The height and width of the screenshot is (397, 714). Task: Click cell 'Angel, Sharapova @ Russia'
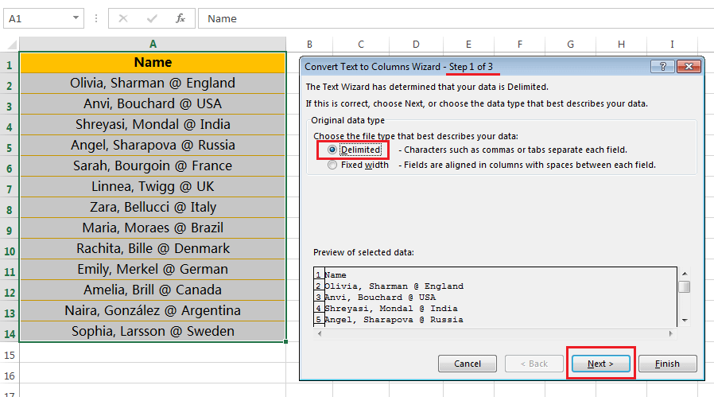153,145
